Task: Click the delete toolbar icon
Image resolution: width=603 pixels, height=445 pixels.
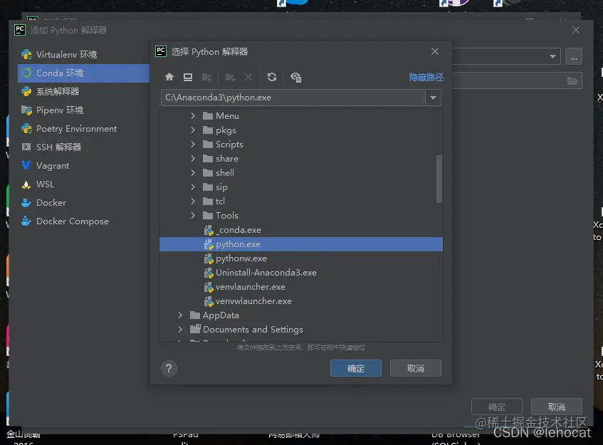Action: pos(248,77)
